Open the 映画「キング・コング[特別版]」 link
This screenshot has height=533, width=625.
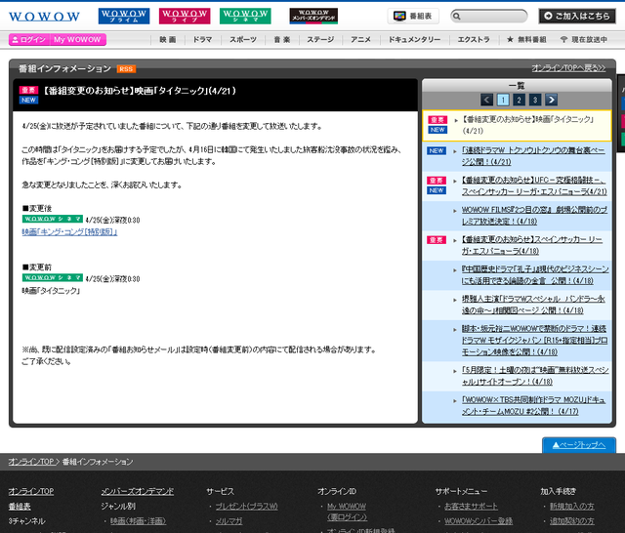(x=69, y=231)
